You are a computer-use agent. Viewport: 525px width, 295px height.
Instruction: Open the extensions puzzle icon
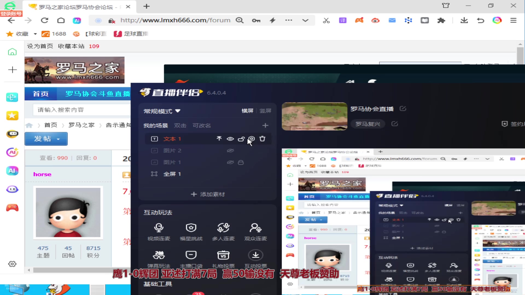coord(441,20)
